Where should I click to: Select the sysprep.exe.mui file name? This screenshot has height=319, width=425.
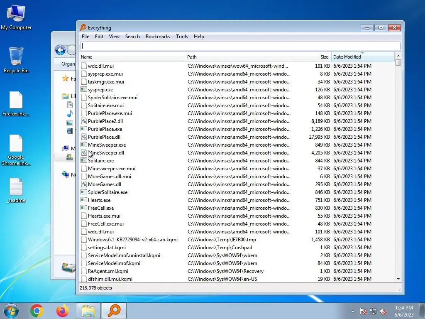click(105, 74)
